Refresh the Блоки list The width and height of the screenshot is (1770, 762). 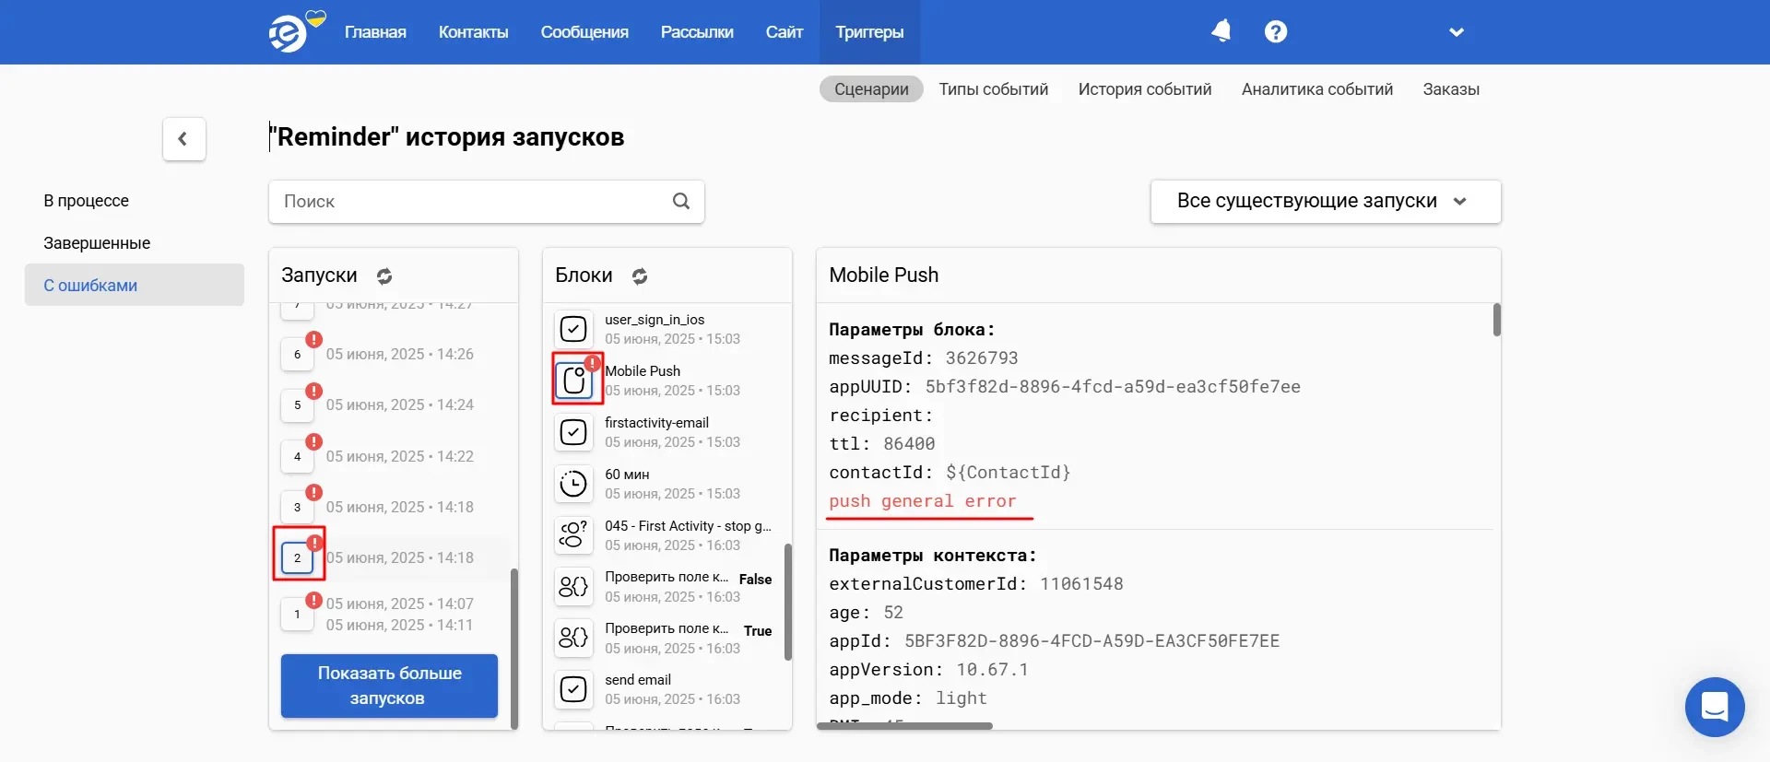click(640, 275)
